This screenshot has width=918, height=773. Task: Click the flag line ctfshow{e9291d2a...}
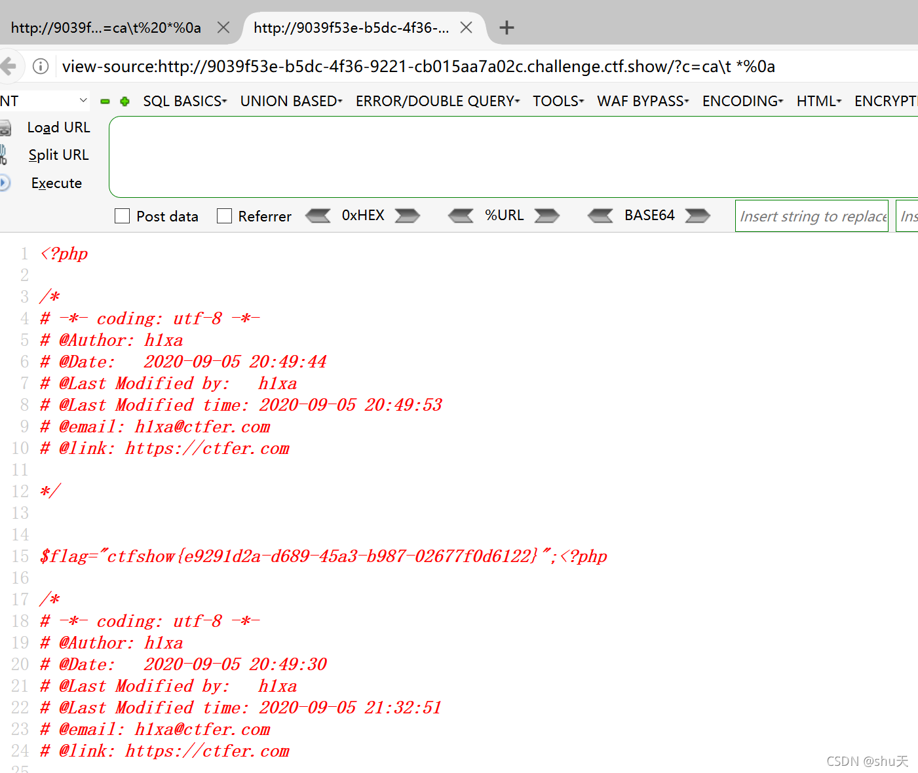pyautogui.click(x=323, y=556)
